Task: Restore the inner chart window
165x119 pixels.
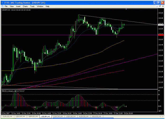Action: click(160, 6)
